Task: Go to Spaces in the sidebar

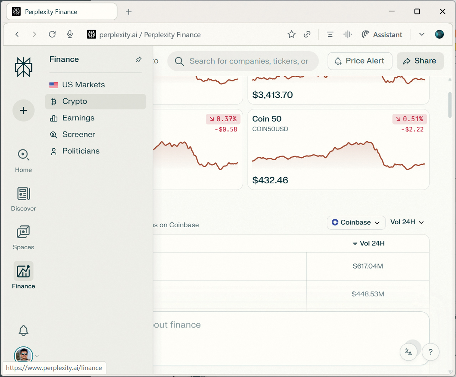Action: point(24,238)
